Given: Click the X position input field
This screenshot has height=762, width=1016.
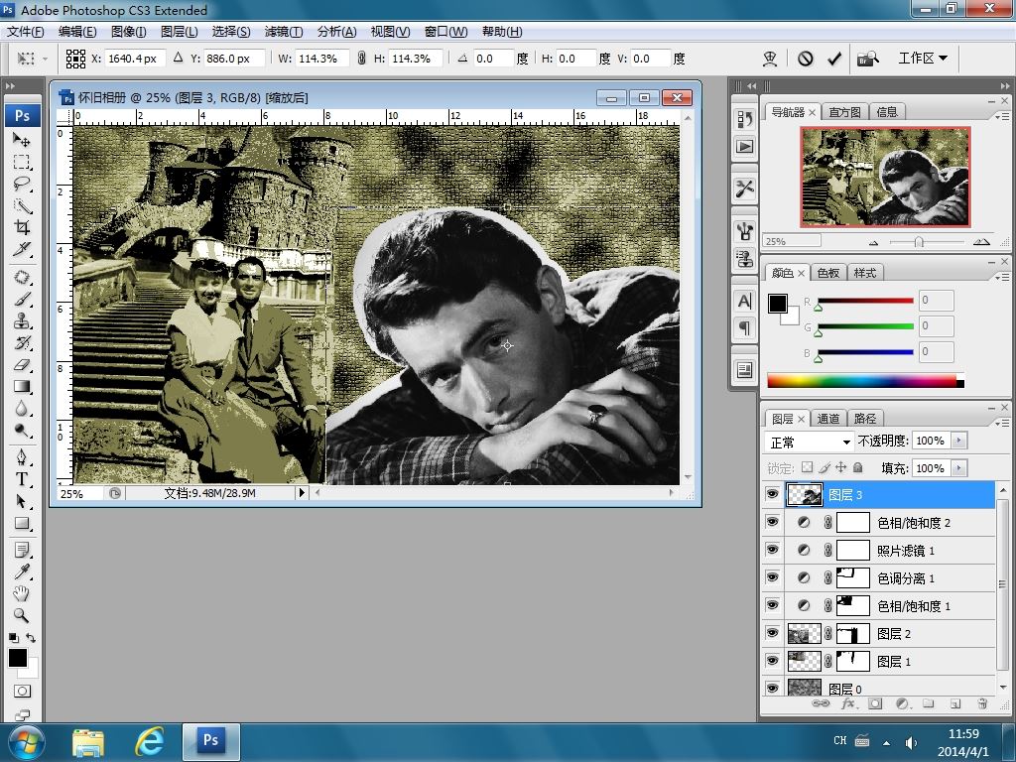Looking at the screenshot, I should click(134, 59).
